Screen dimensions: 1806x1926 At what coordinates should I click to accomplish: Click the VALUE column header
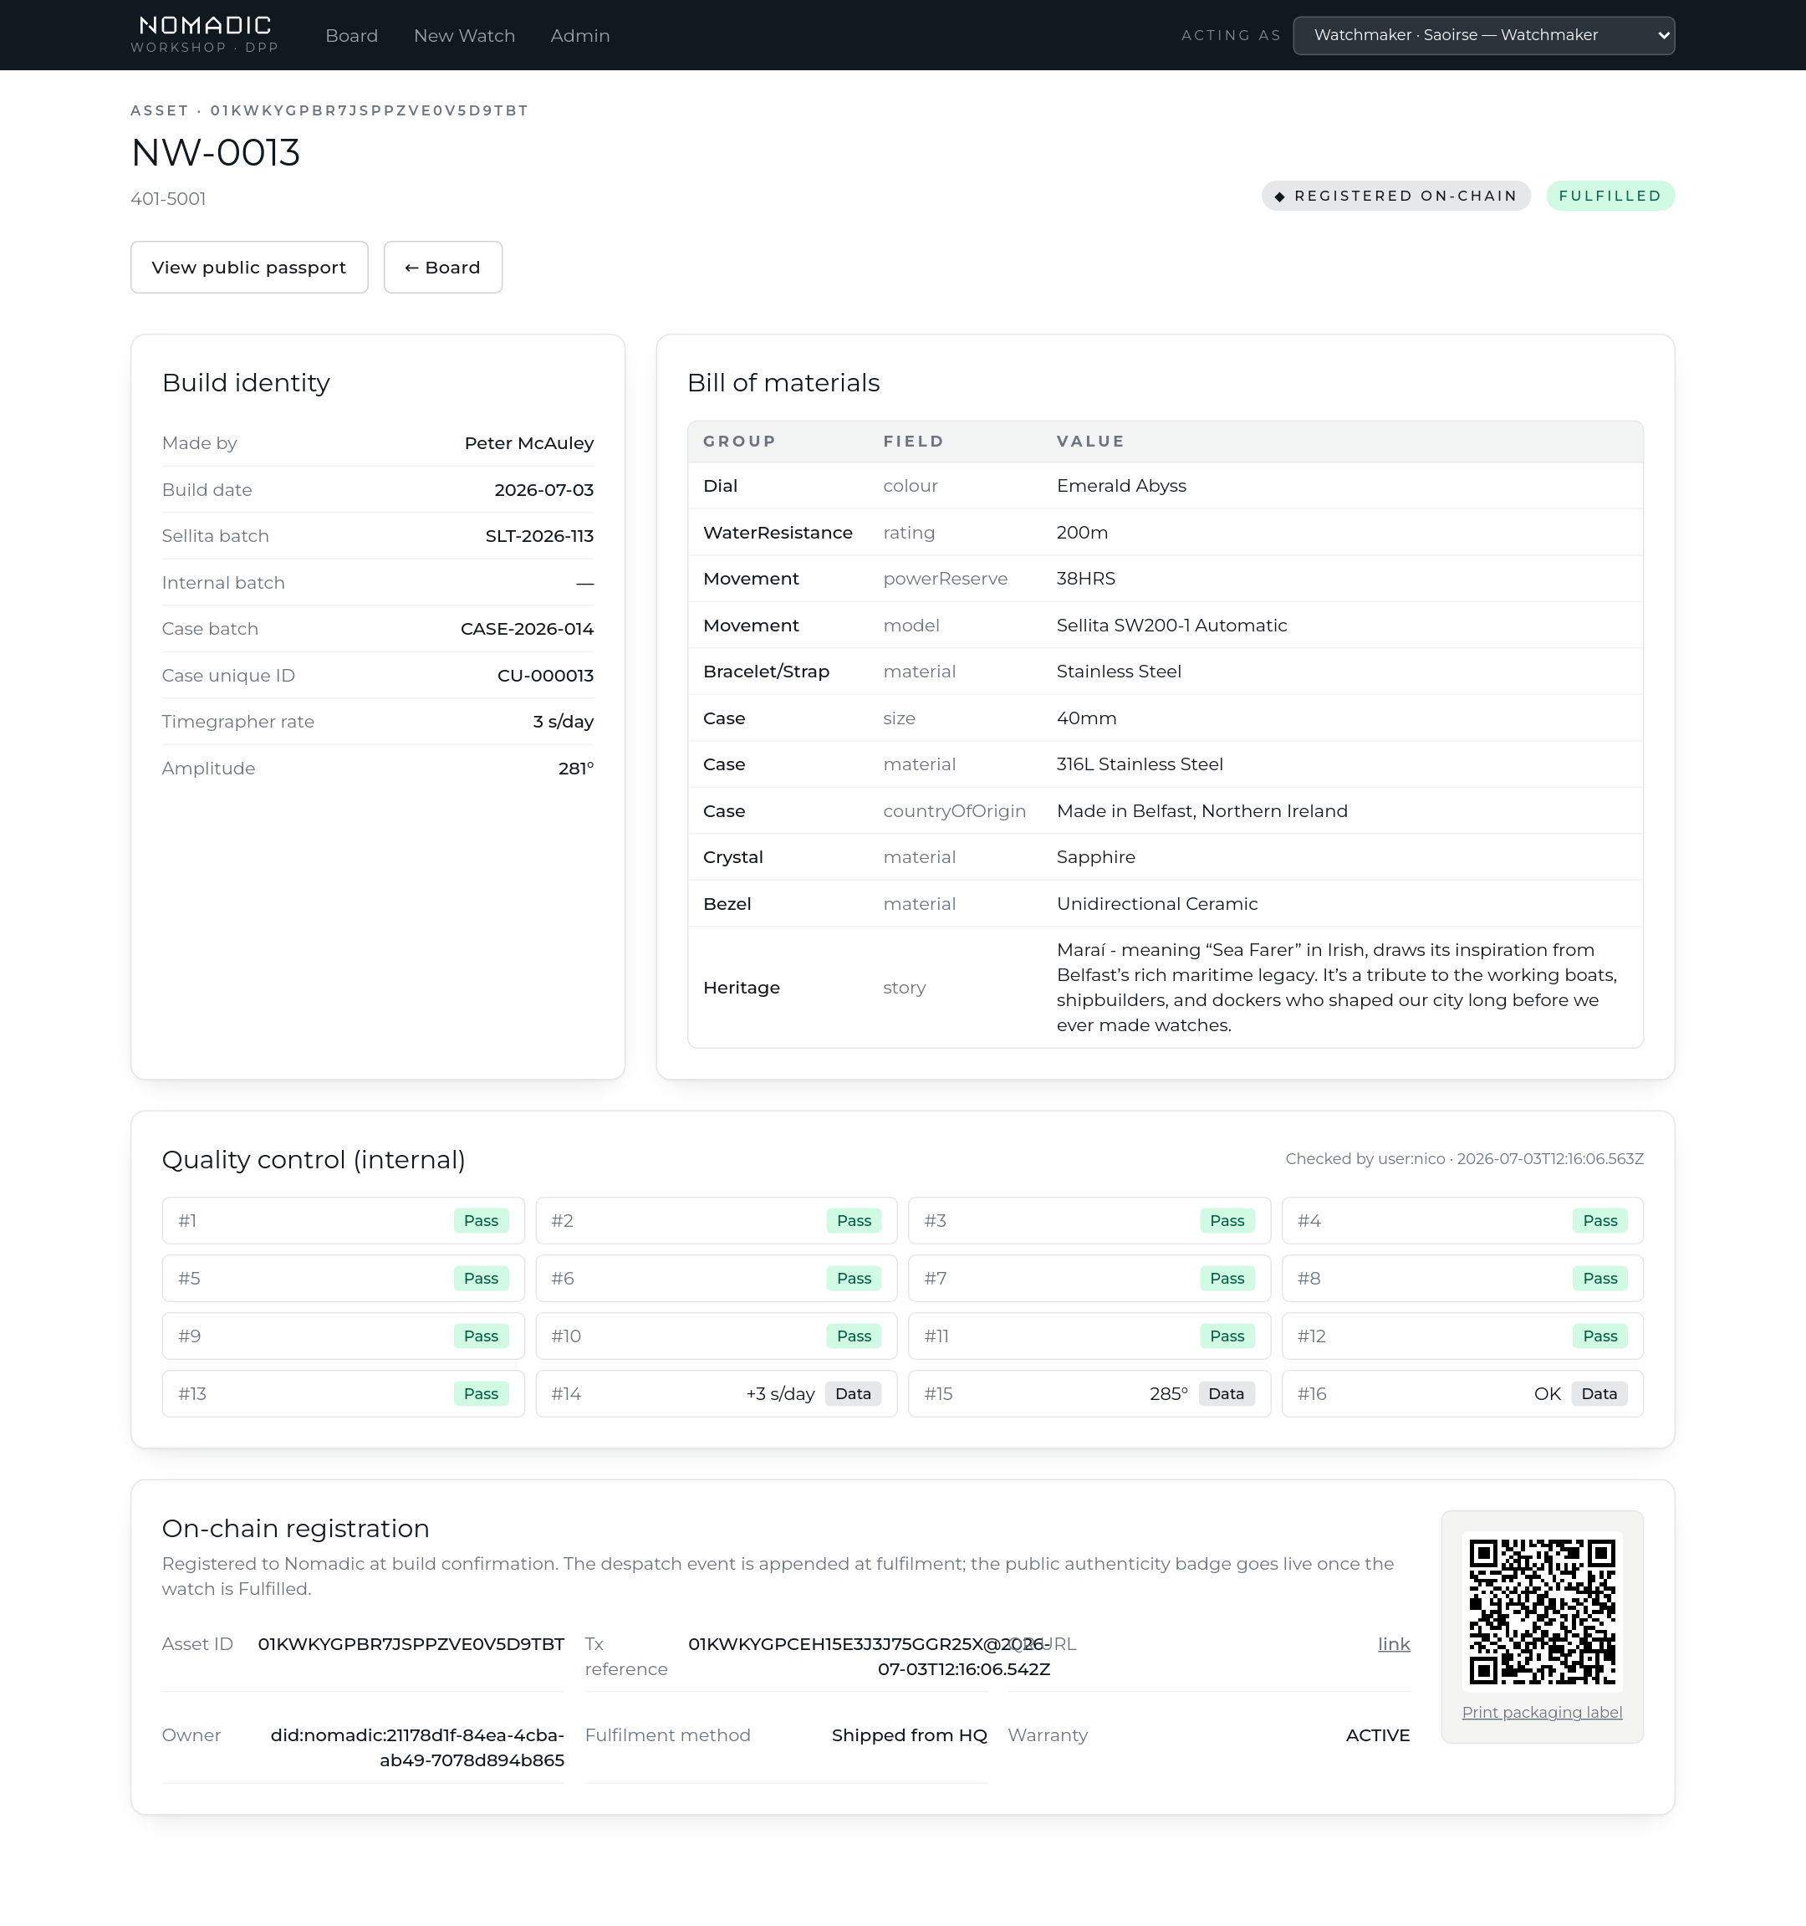tap(1090, 441)
